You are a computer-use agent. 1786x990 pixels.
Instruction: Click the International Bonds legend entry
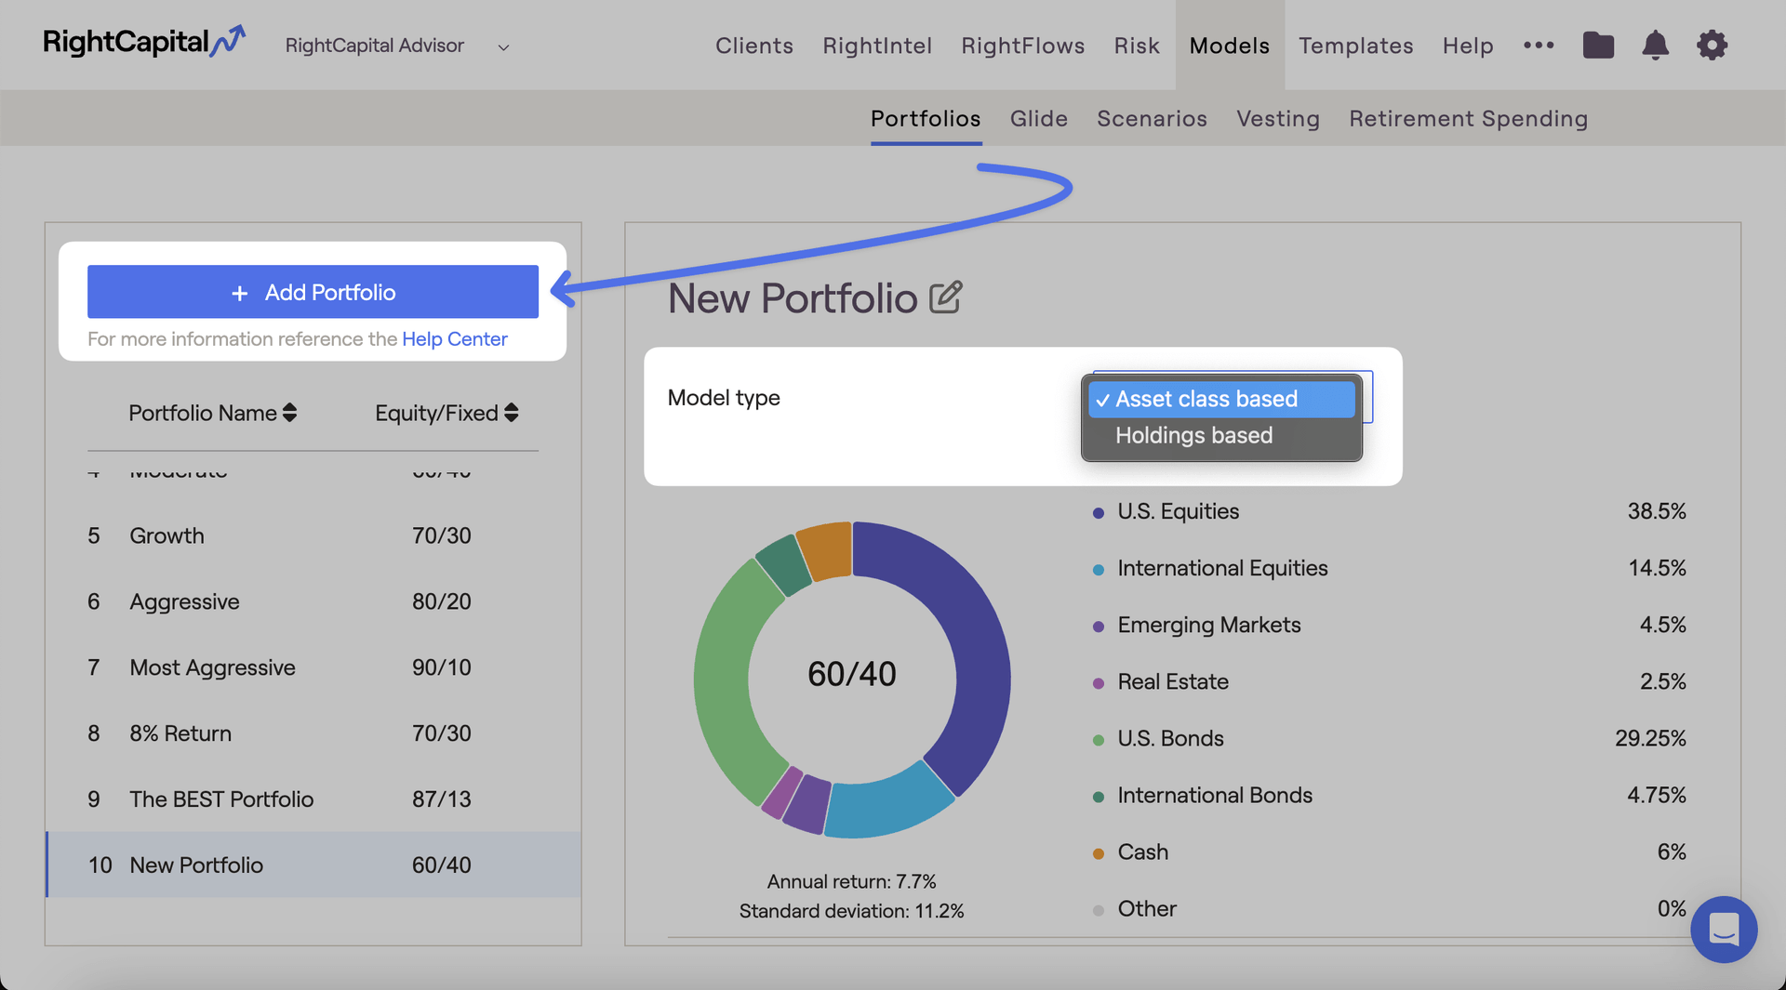[x=1215, y=795]
